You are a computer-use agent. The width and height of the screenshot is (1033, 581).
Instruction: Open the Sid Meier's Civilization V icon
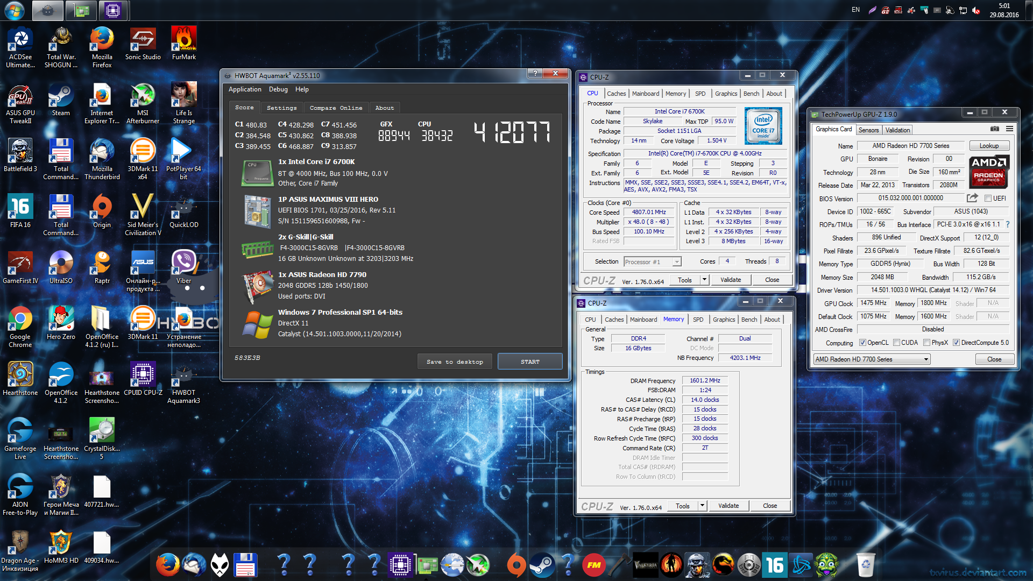143,215
